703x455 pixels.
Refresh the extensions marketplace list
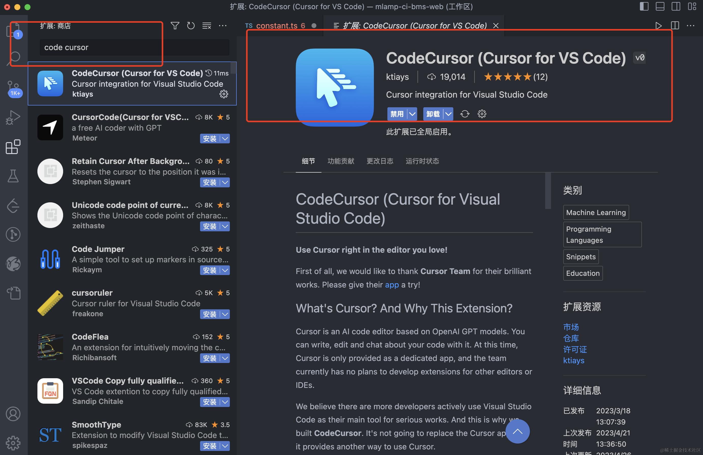[191, 26]
